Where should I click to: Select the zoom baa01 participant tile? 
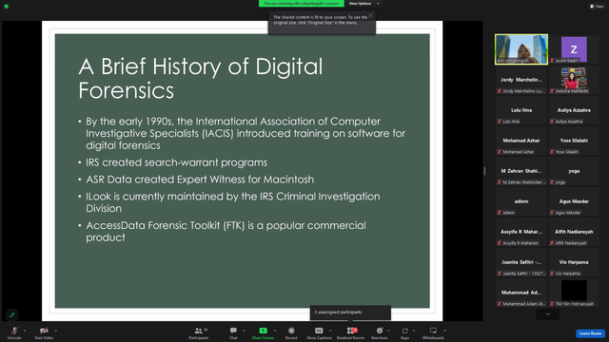pos(574,49)
